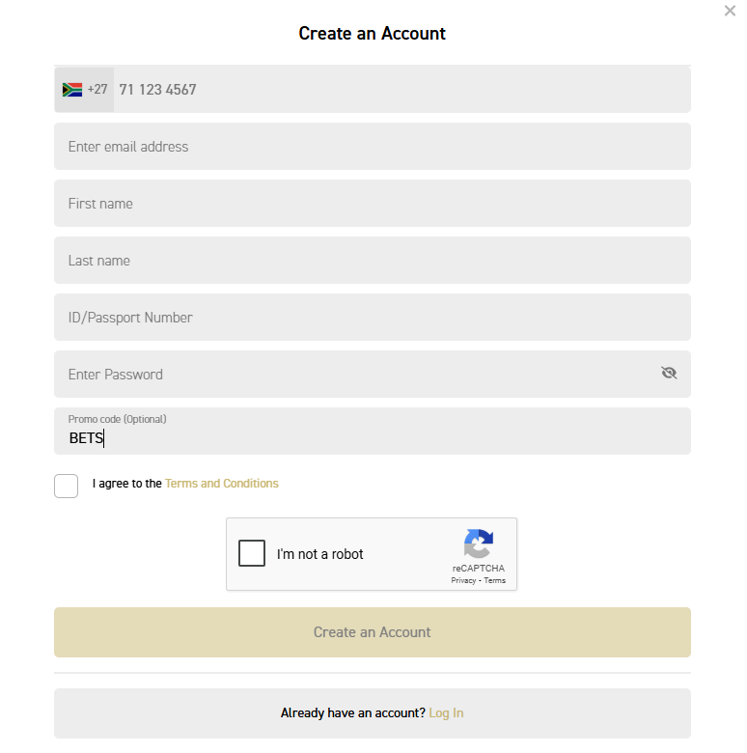Follow the Log In link

[446, 713]
